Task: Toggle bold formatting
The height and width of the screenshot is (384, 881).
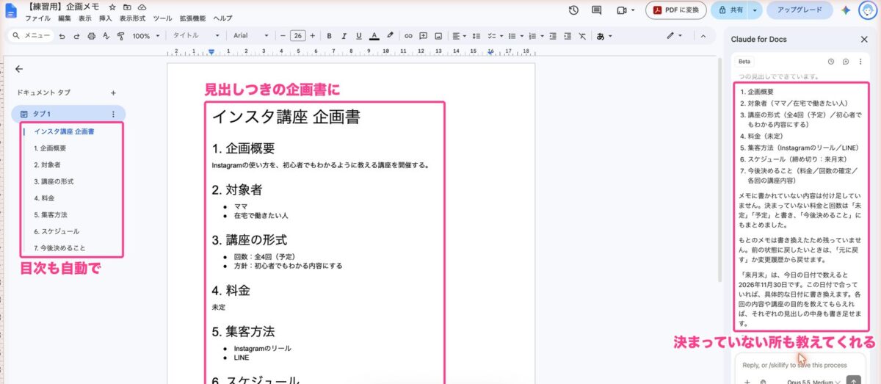Action: [x=329, y=35]
